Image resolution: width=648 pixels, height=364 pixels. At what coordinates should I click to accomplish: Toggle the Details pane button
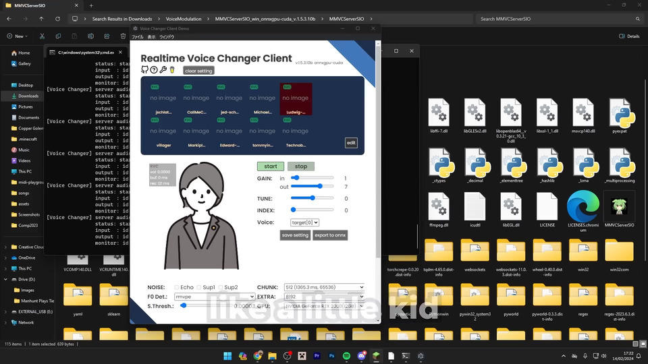click(x=629, y=36)
